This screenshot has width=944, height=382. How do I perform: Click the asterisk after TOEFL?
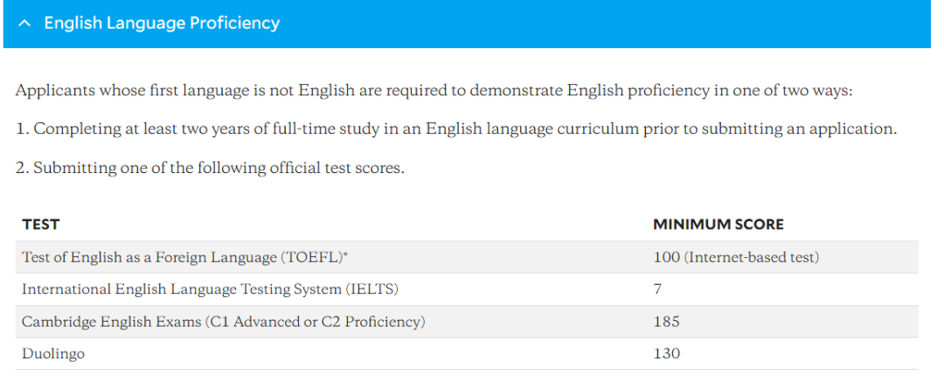[x=346, y=255]
